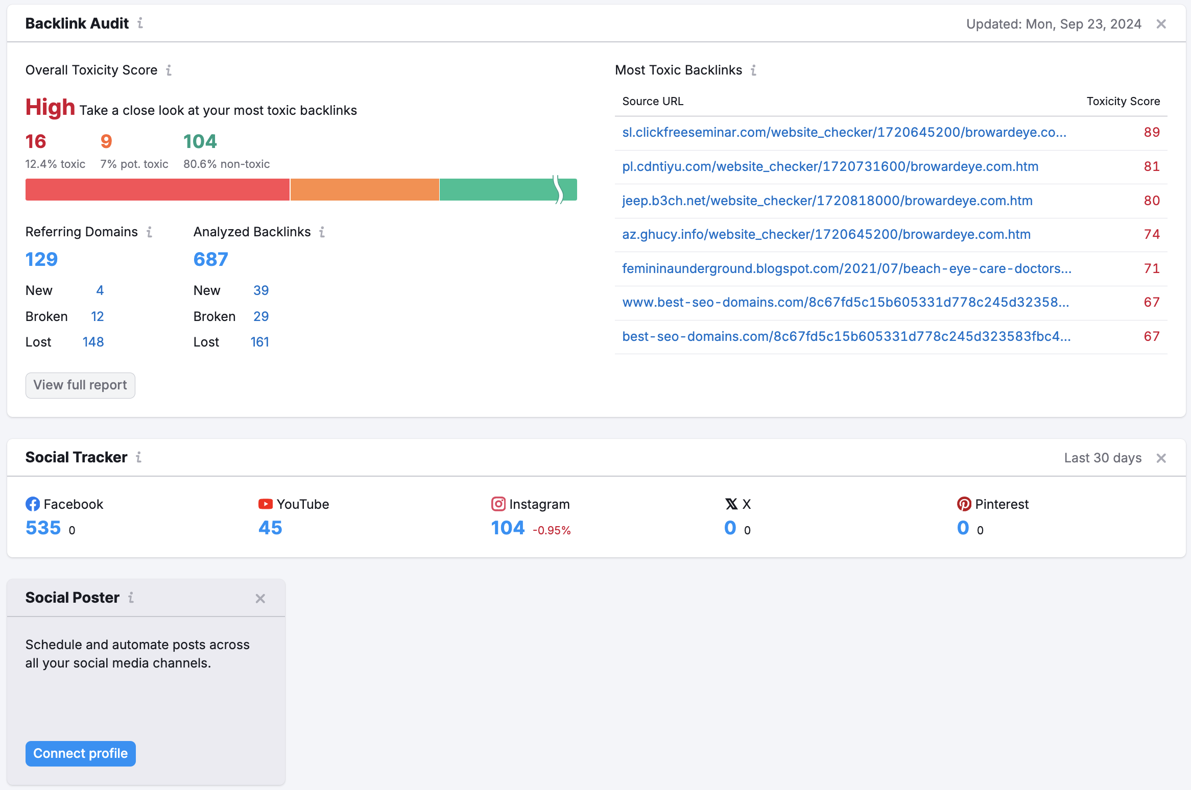1191x790 pixels.
Task: Click the Social Tracker info icon
Action: pyautogui.click(x=138, y=457)
